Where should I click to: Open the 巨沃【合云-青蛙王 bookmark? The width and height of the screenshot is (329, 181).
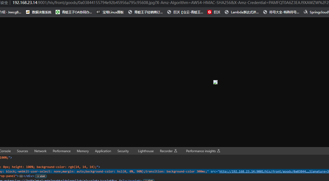[x=185, y=12]
